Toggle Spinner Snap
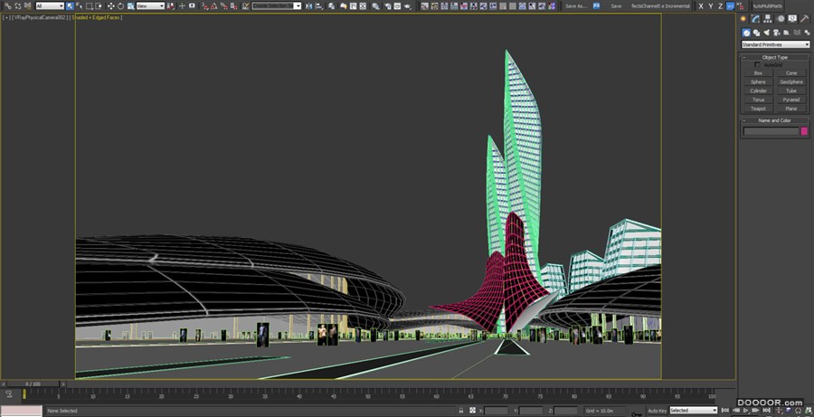The height and width of the screenshot is (417, 814). 233,6
